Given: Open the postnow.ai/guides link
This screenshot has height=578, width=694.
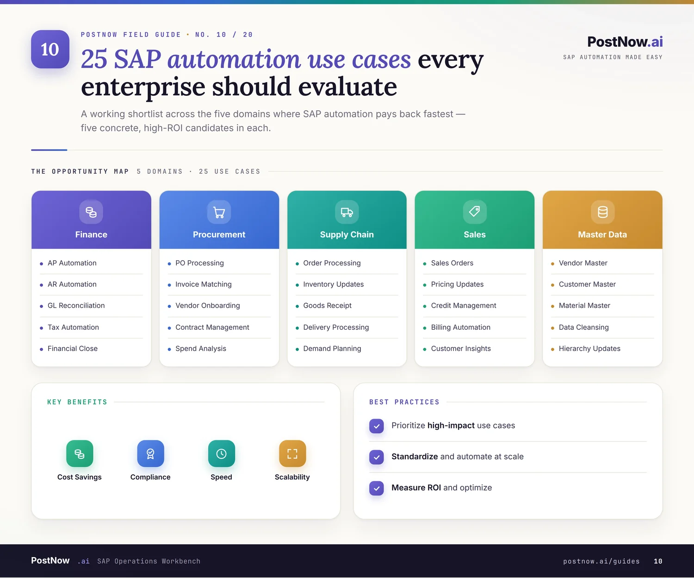Looking at the screenshot, I should (x=601, y=561).
